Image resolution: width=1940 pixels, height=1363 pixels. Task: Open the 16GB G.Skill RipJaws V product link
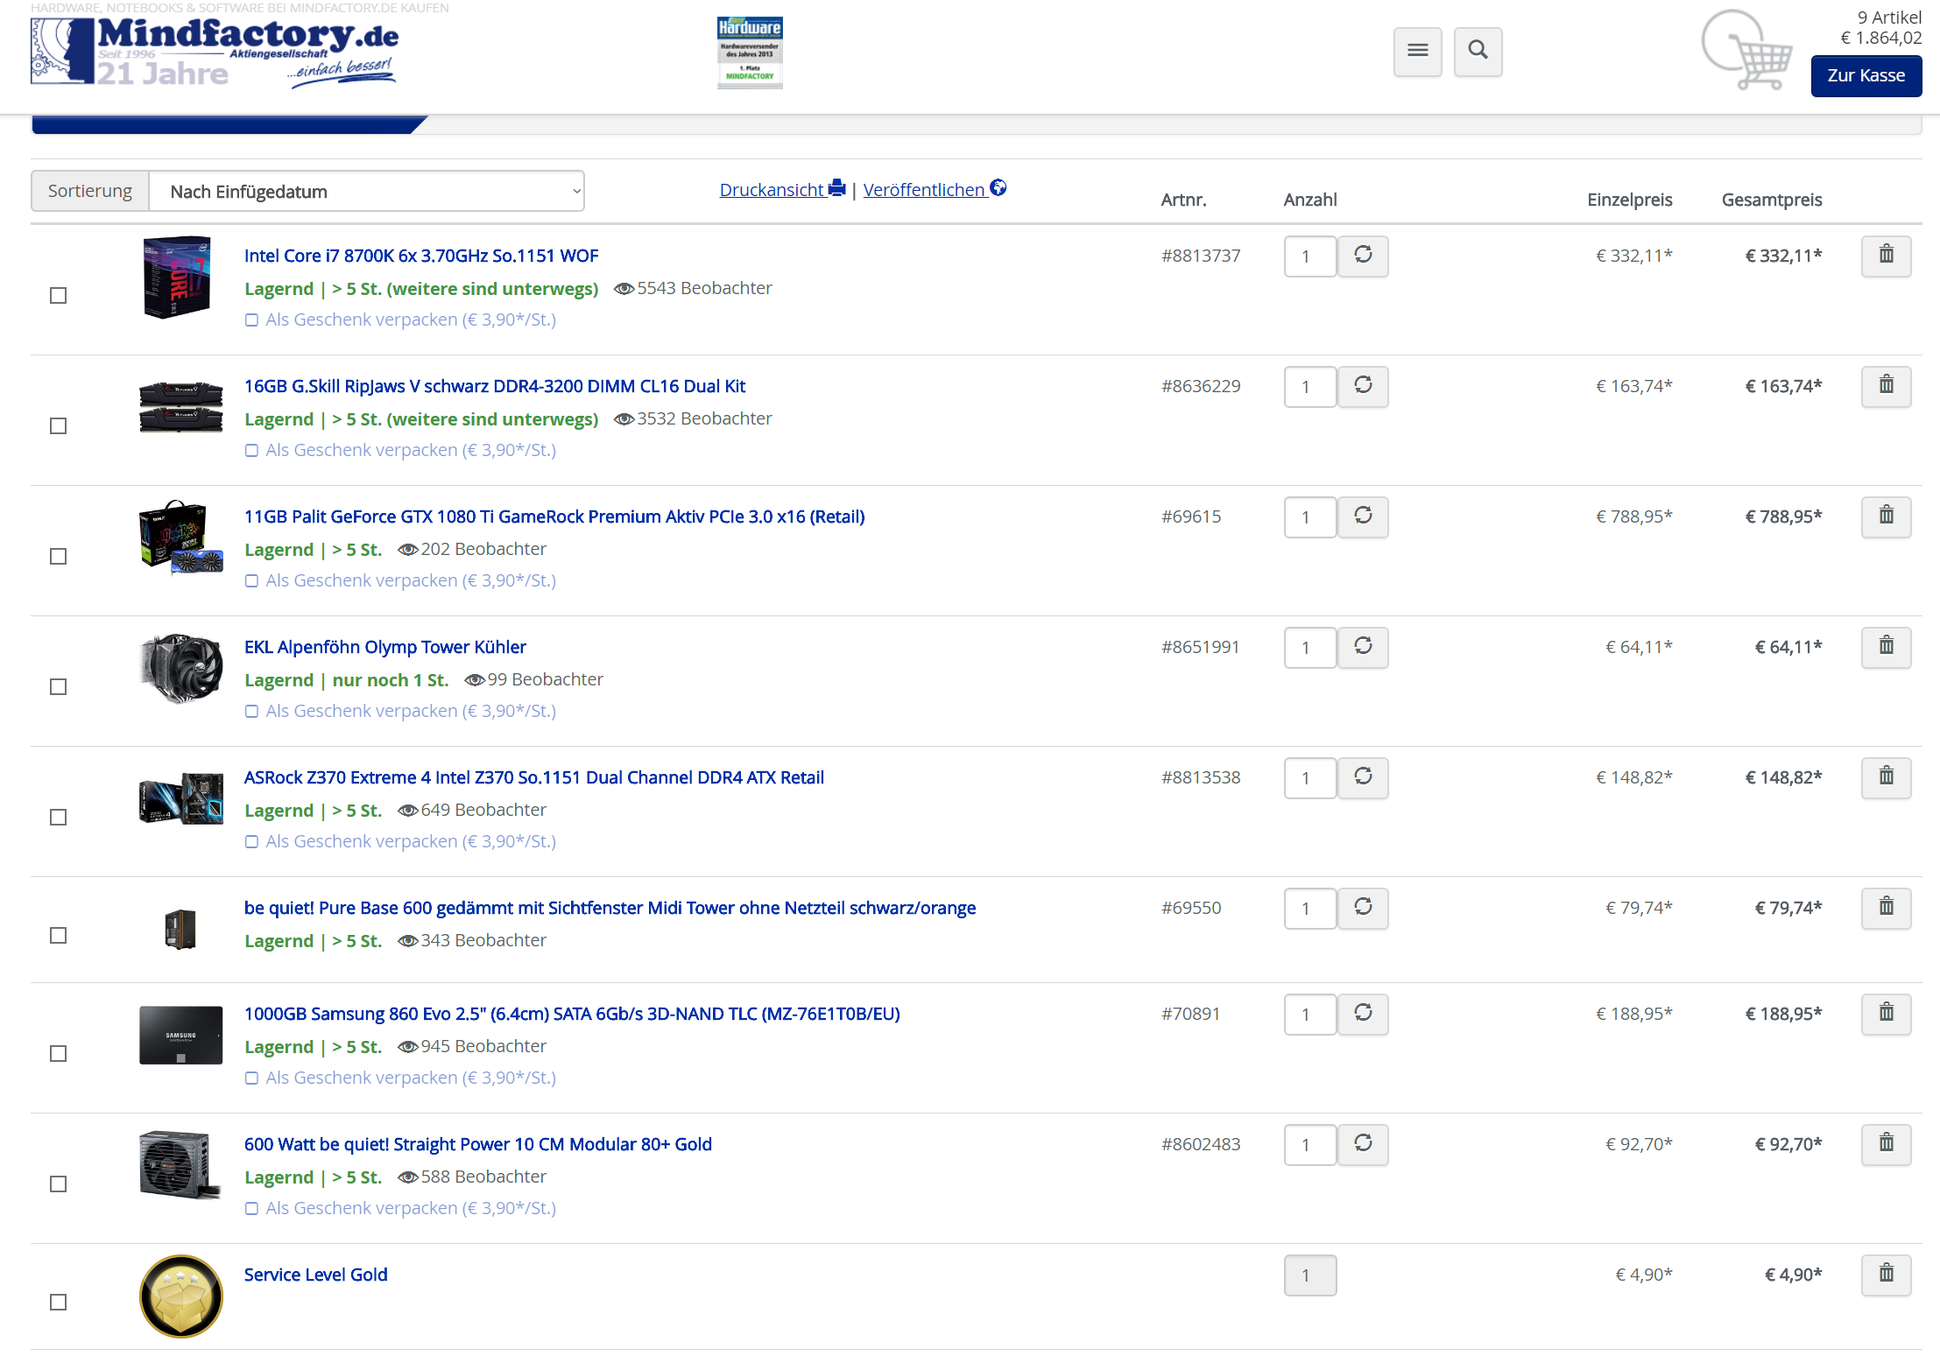click(x=495, y=386)
